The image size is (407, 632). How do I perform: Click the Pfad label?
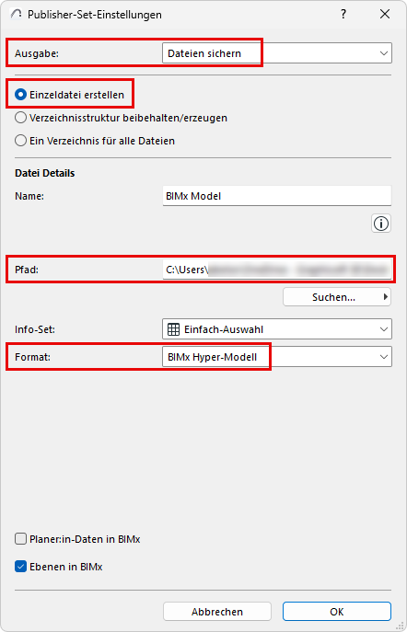[x=27, y=270]
